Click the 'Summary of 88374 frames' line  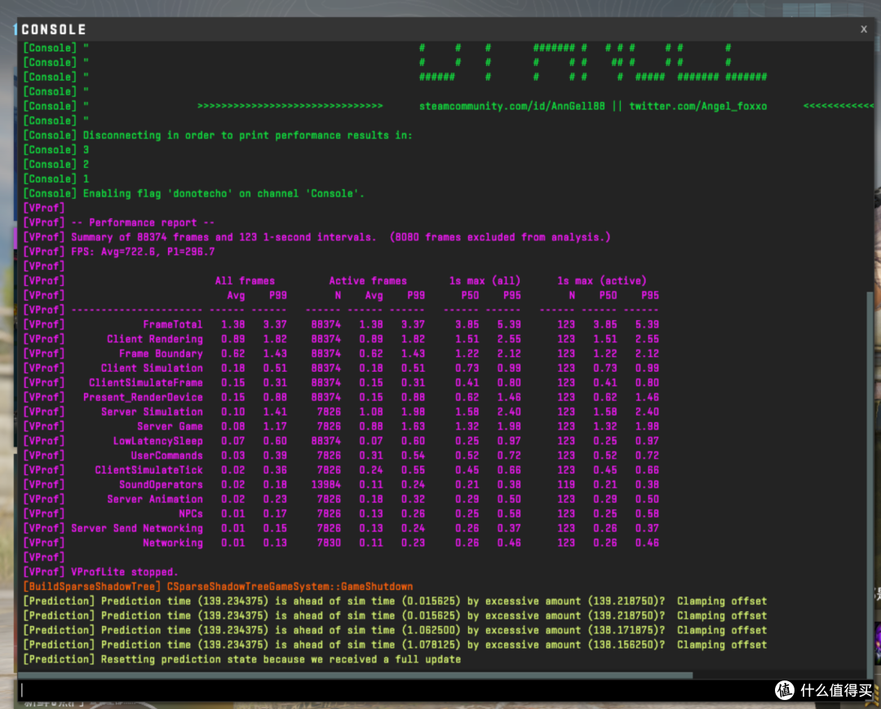pyautogui.click(x=317, y=237)
